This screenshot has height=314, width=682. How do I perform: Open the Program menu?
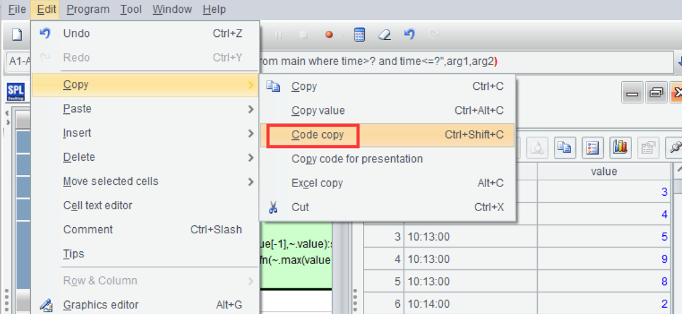87,9
